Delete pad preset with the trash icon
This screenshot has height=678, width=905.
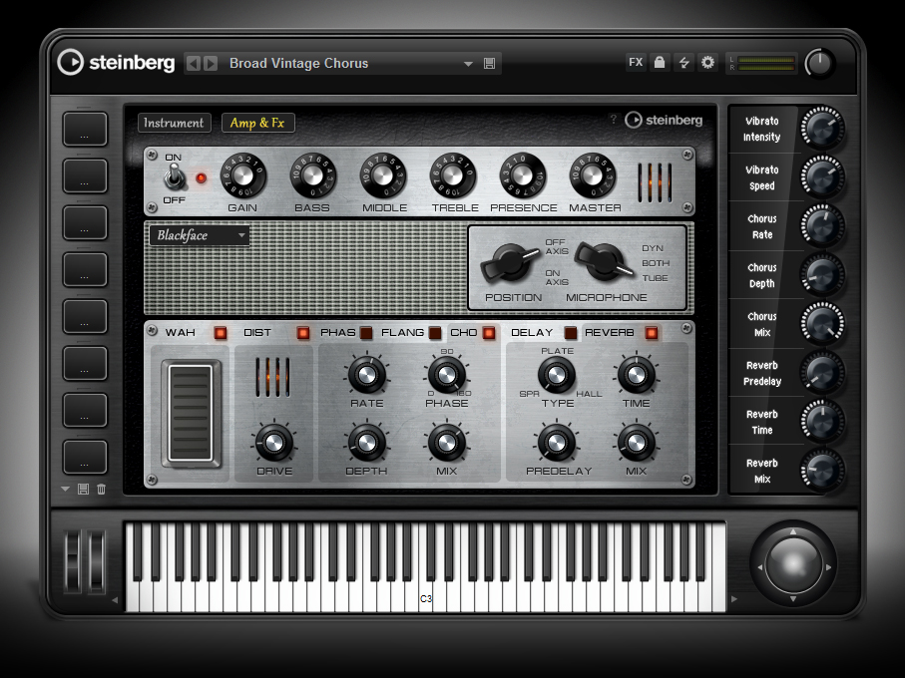(101, 489)
